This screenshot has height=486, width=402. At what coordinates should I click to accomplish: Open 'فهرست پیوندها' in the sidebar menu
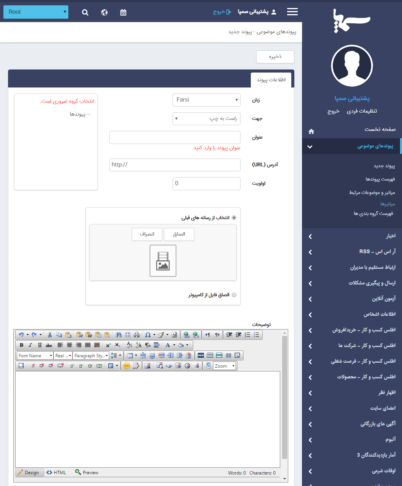[x=380, y=179]
